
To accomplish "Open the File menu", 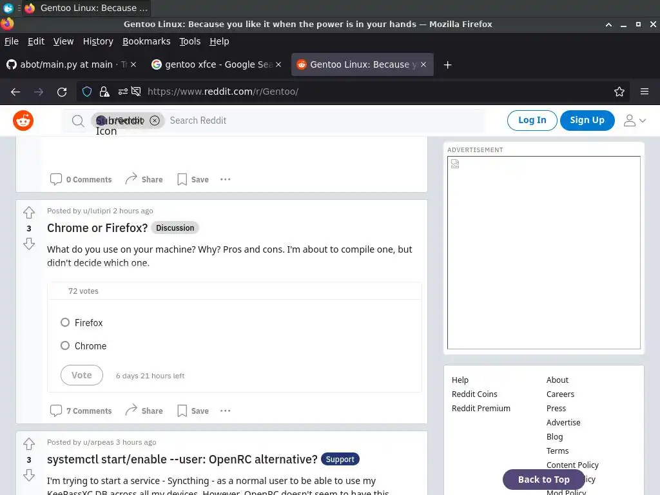I will click(x=12, y=41).
